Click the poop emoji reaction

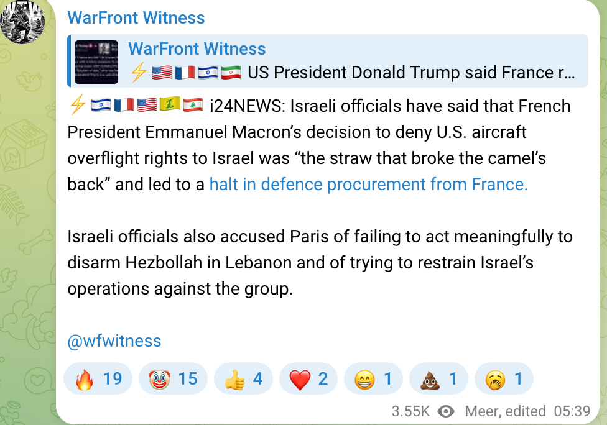438,378
